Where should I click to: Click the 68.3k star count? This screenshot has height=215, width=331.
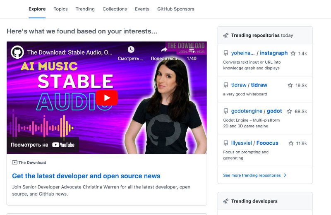pyautogui.click(x=301, y=112)
